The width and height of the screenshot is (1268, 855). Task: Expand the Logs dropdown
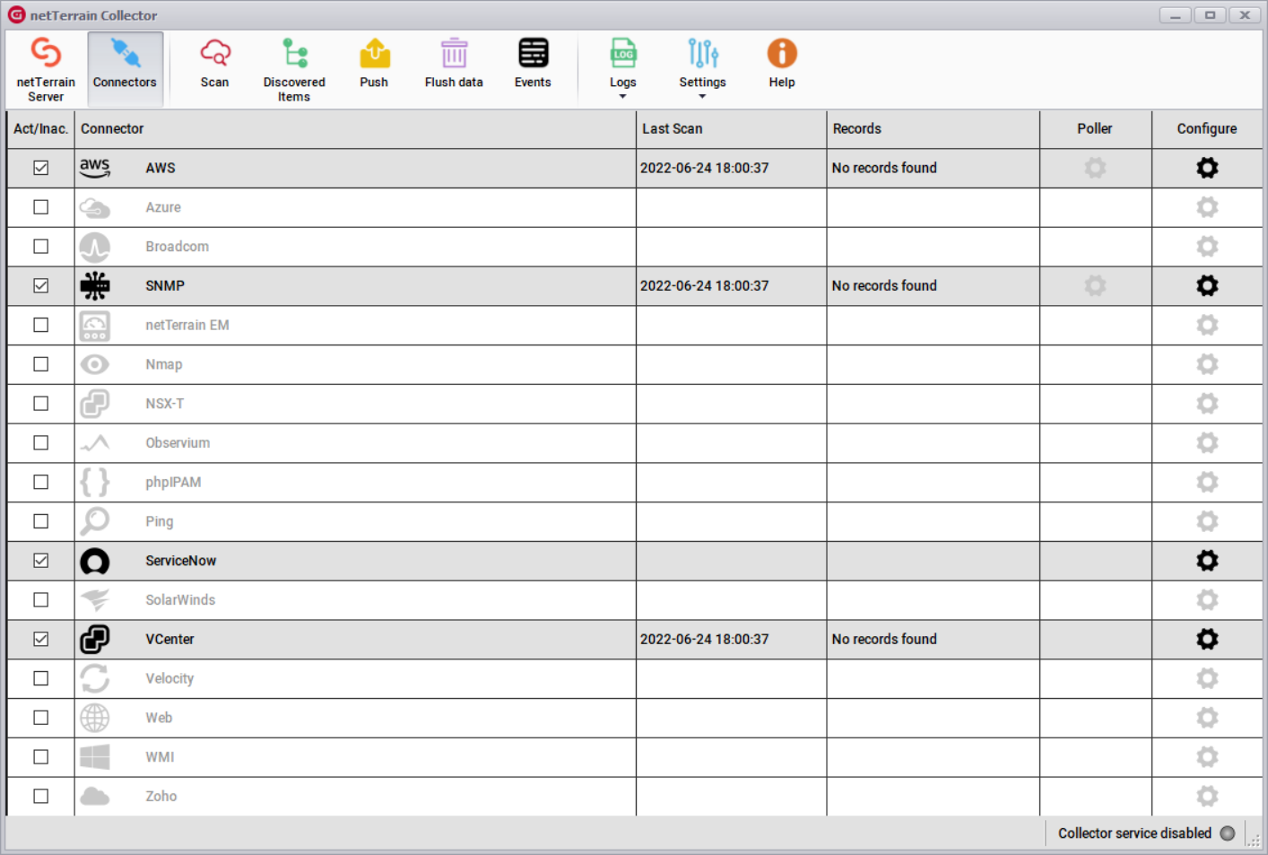click(x=623, y=95)
